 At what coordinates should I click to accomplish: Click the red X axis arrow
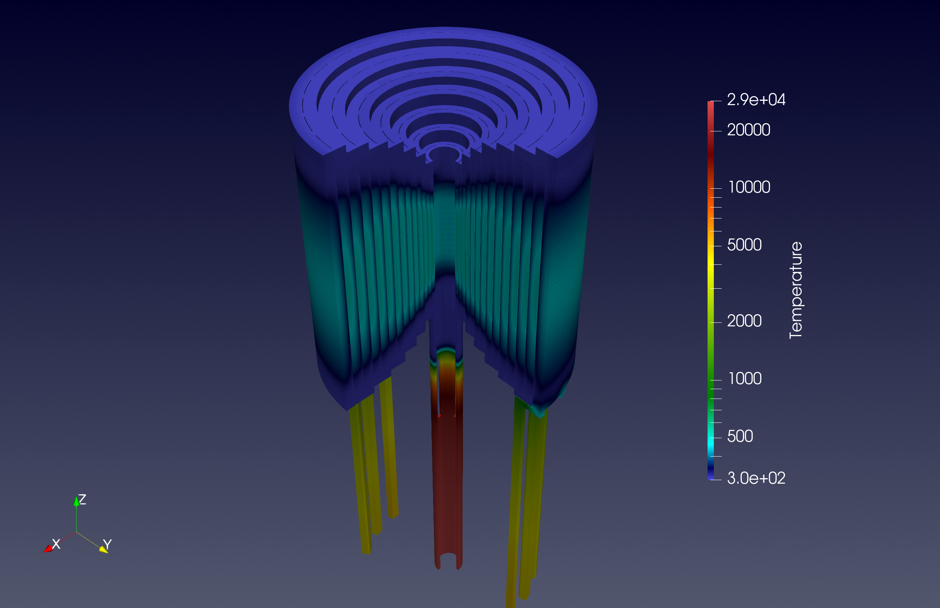48,549
